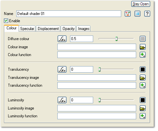Screen dimensions: 158x131
Task: Switch to the Specular tab
Action: 27,29
